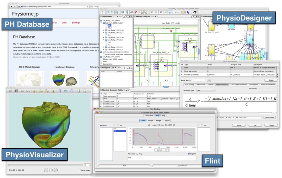Close the Component T... panel tab with its X
282x178 pixels.
pos(121,17)
